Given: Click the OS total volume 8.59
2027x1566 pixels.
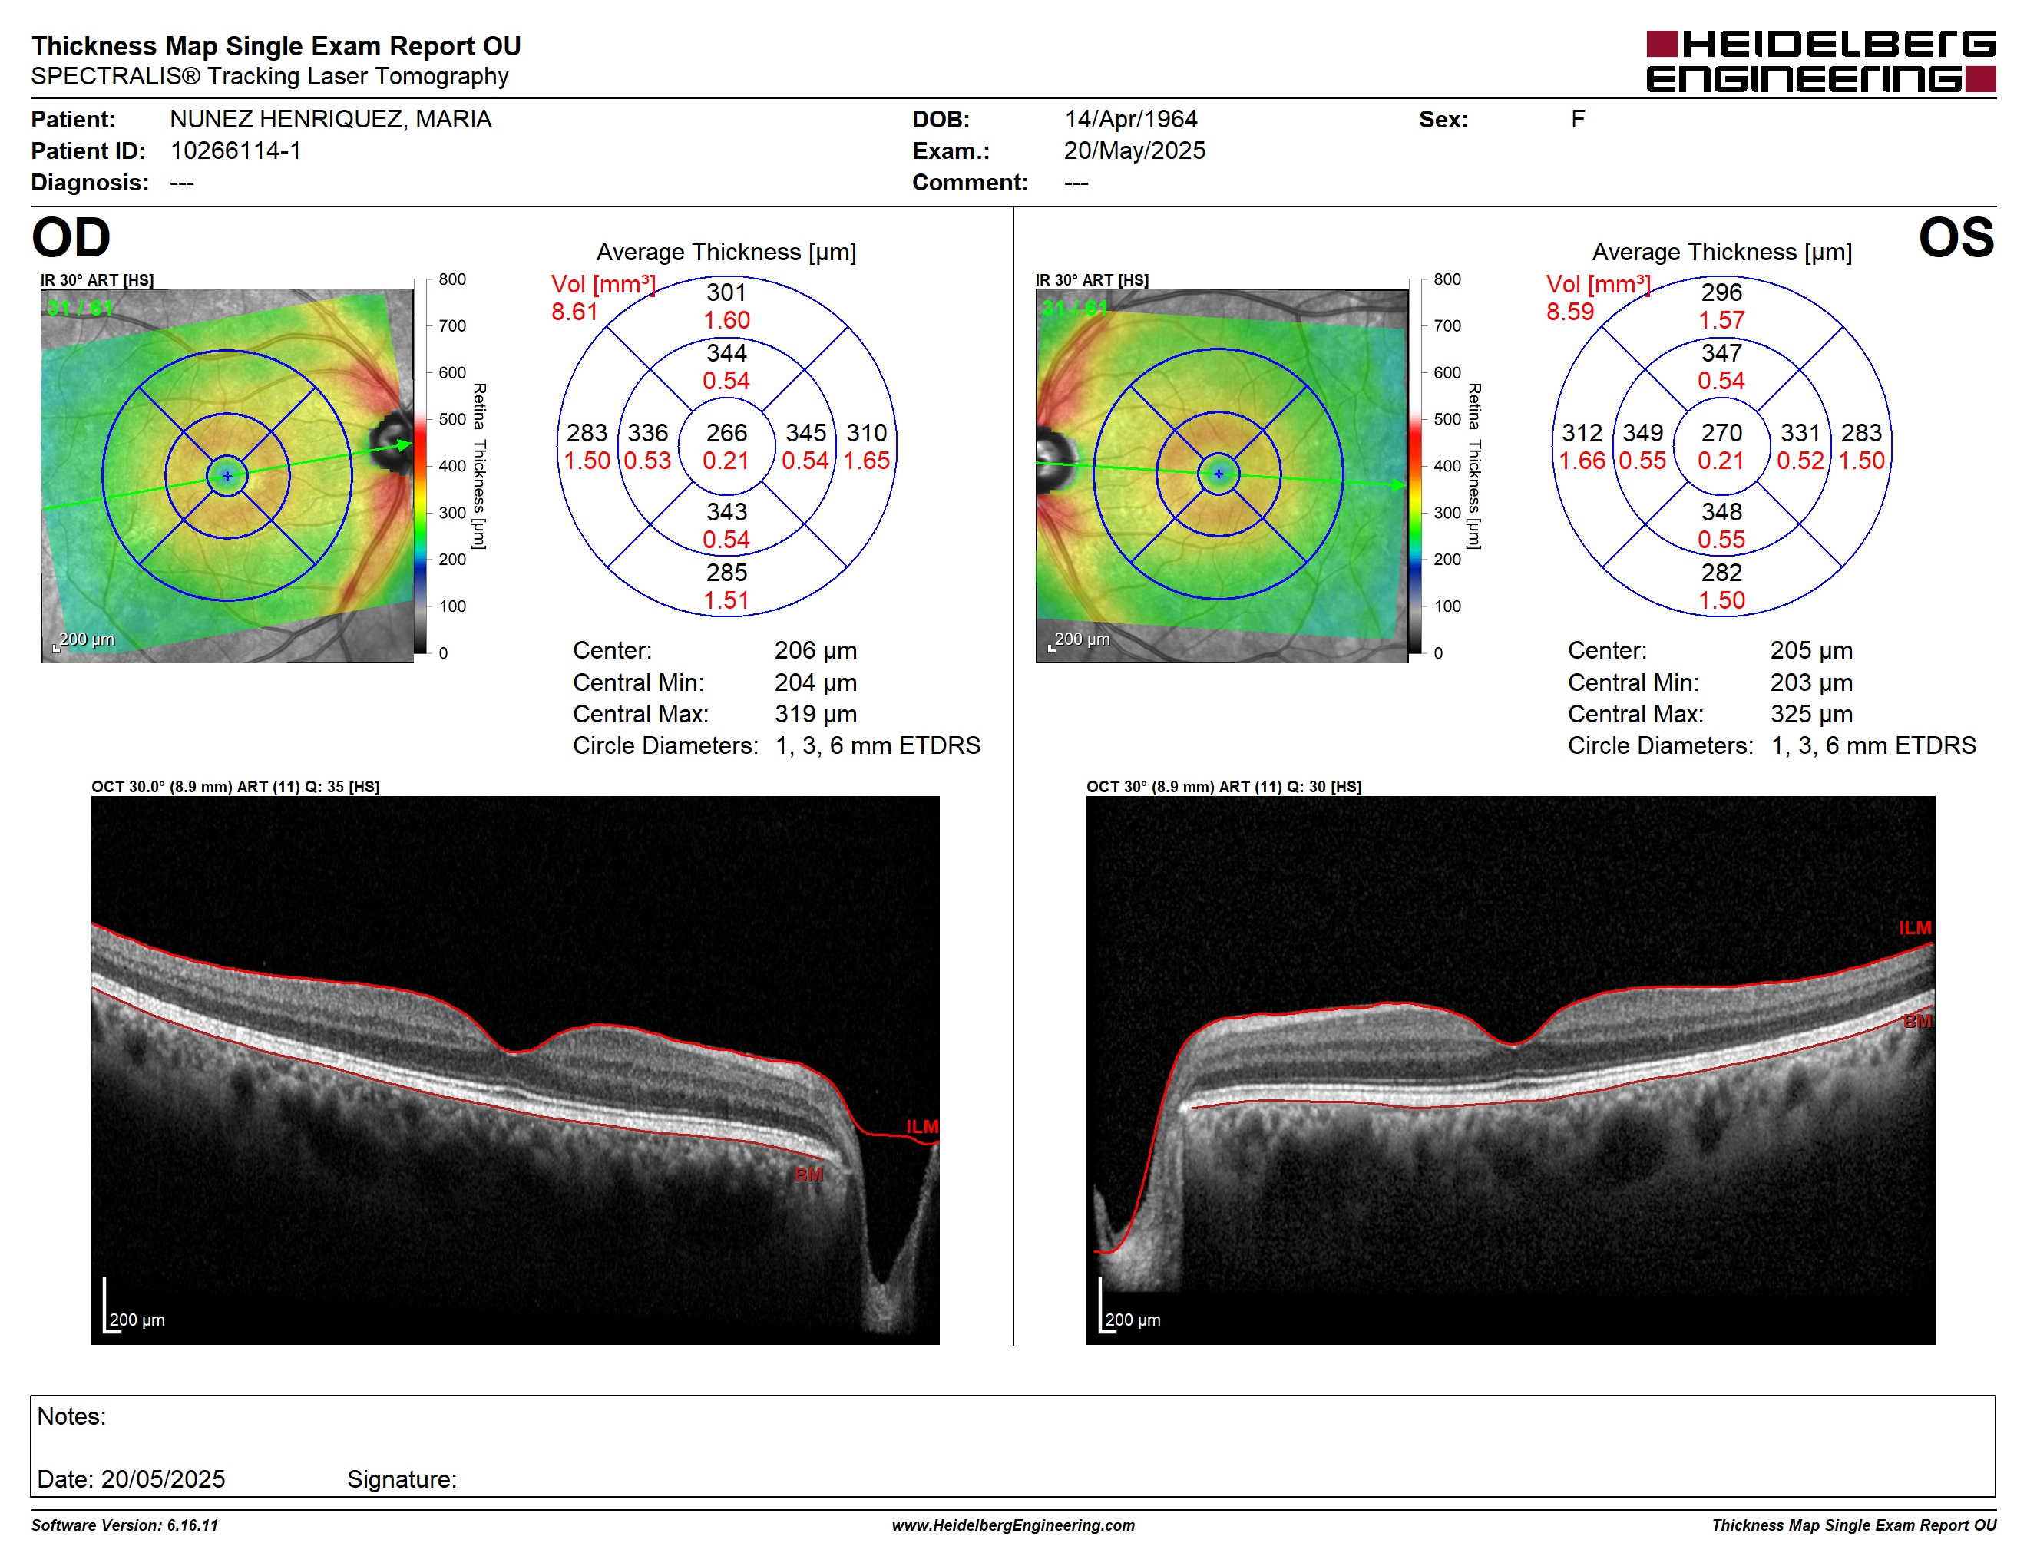Looking at the screenshot, I should coord(1569,312).
